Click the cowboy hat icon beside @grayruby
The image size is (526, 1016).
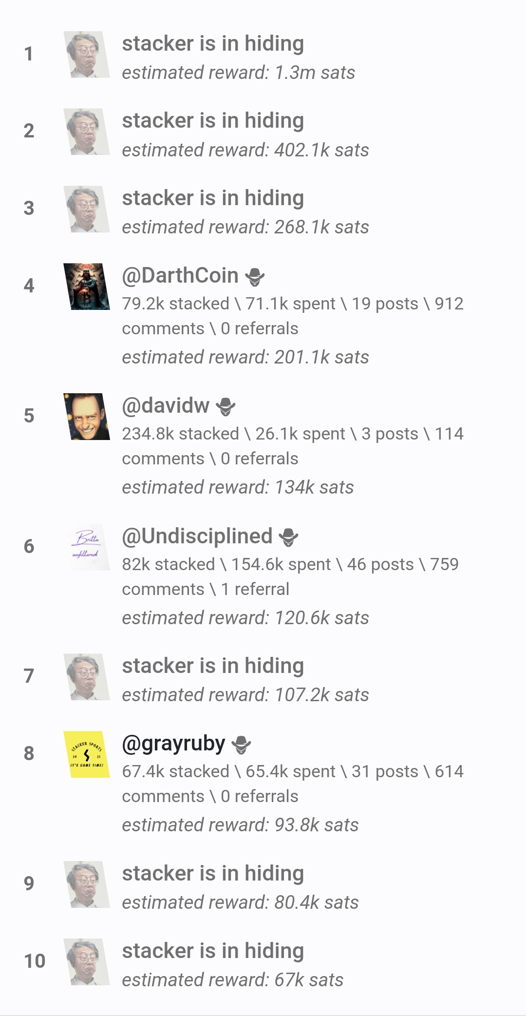(x=241, y=745)
